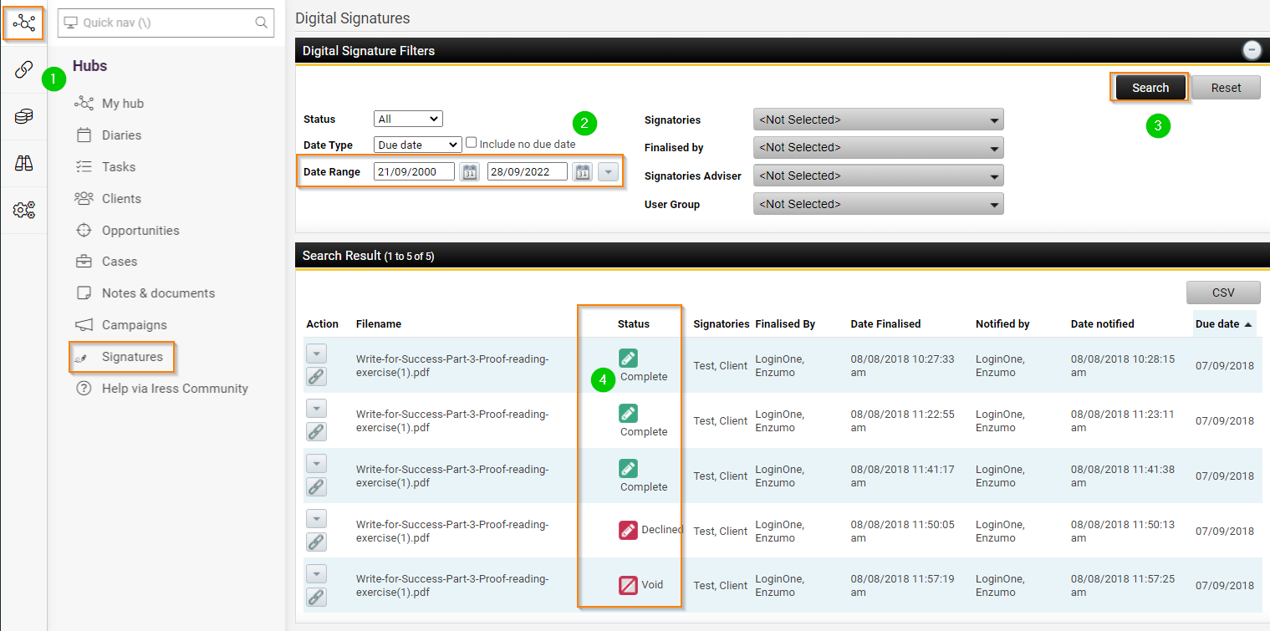Sort by the Notified by column header
The image size is (1270, 631).
click(1002, 323)
